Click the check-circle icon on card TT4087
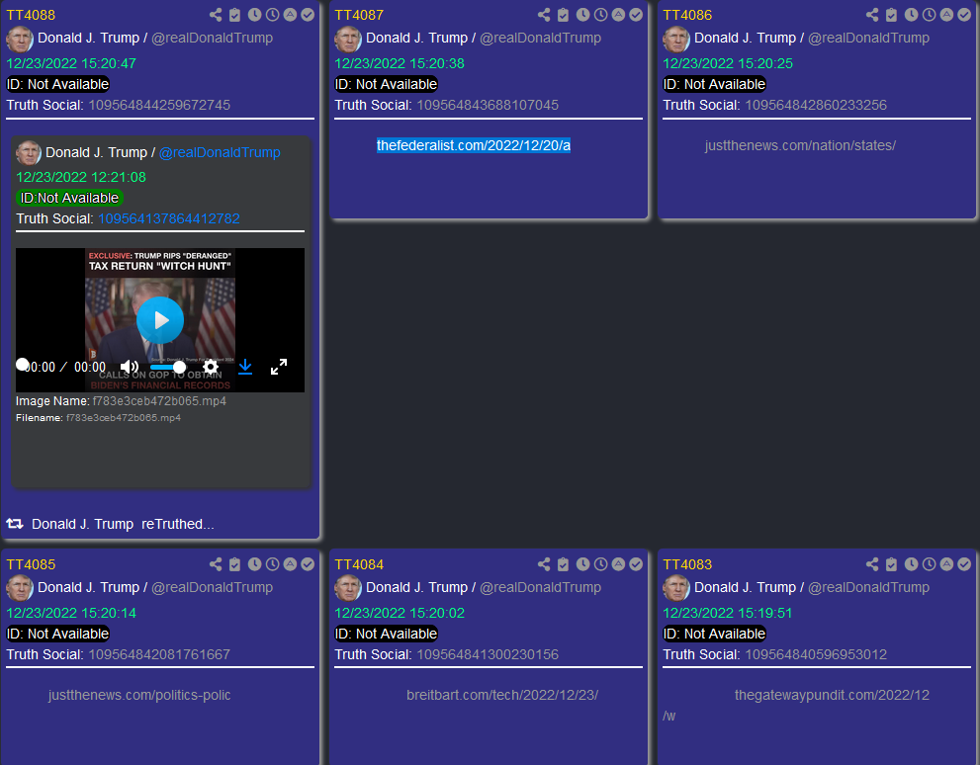 coord(636,15)
